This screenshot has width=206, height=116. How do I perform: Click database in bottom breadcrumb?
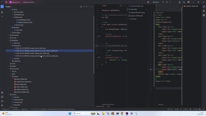coord(16,109)
